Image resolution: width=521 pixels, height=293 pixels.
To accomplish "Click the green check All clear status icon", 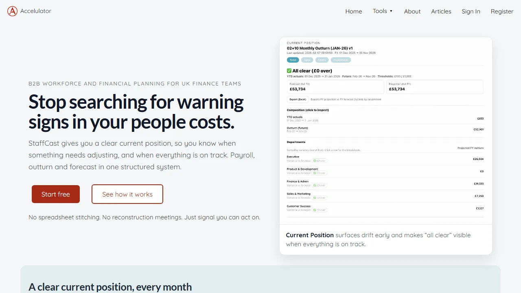I will [x=289, y=70].
